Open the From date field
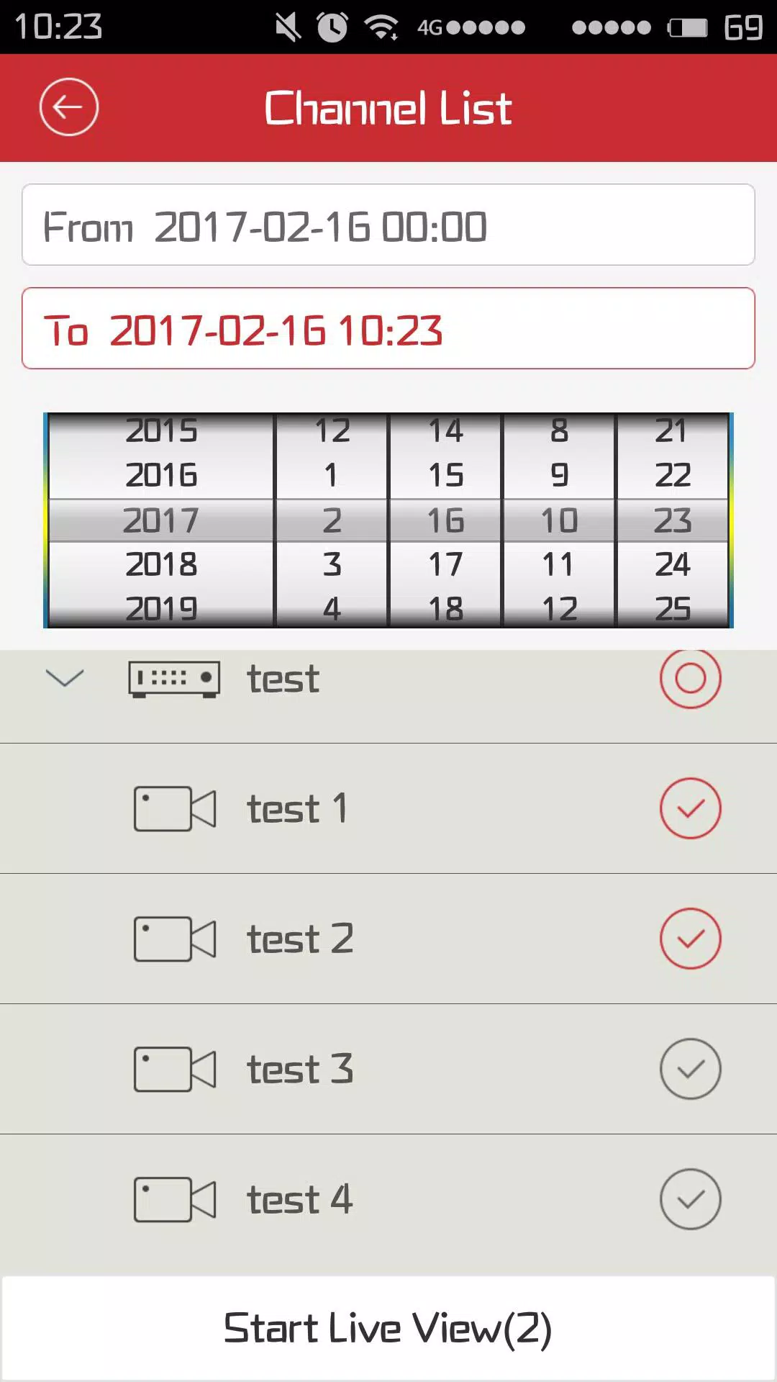 pyautogui.click(x=388, y=225)
